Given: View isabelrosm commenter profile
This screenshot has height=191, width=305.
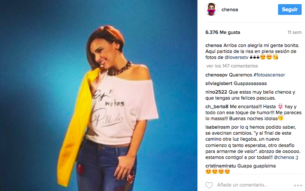Looking at the screenshot, I should click(217, 127).
